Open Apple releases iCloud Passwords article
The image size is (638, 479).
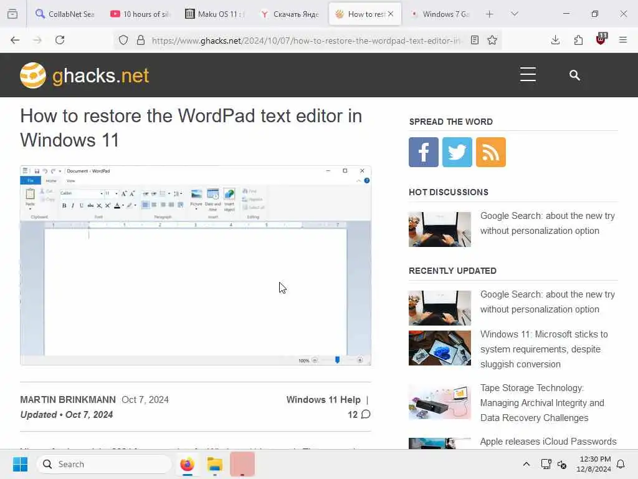coord(548,442)
